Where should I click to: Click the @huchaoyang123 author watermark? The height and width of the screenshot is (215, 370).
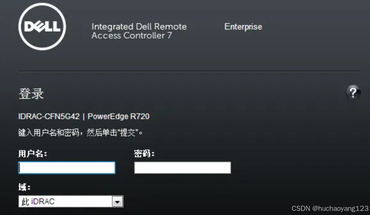tap(340, 209)
